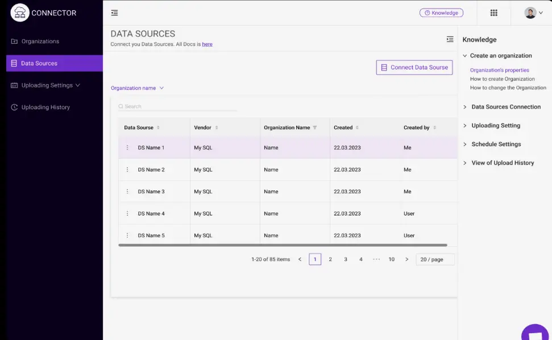Filter the Organization Name column
Screen dimensions: 552x340
pos(315,128)
